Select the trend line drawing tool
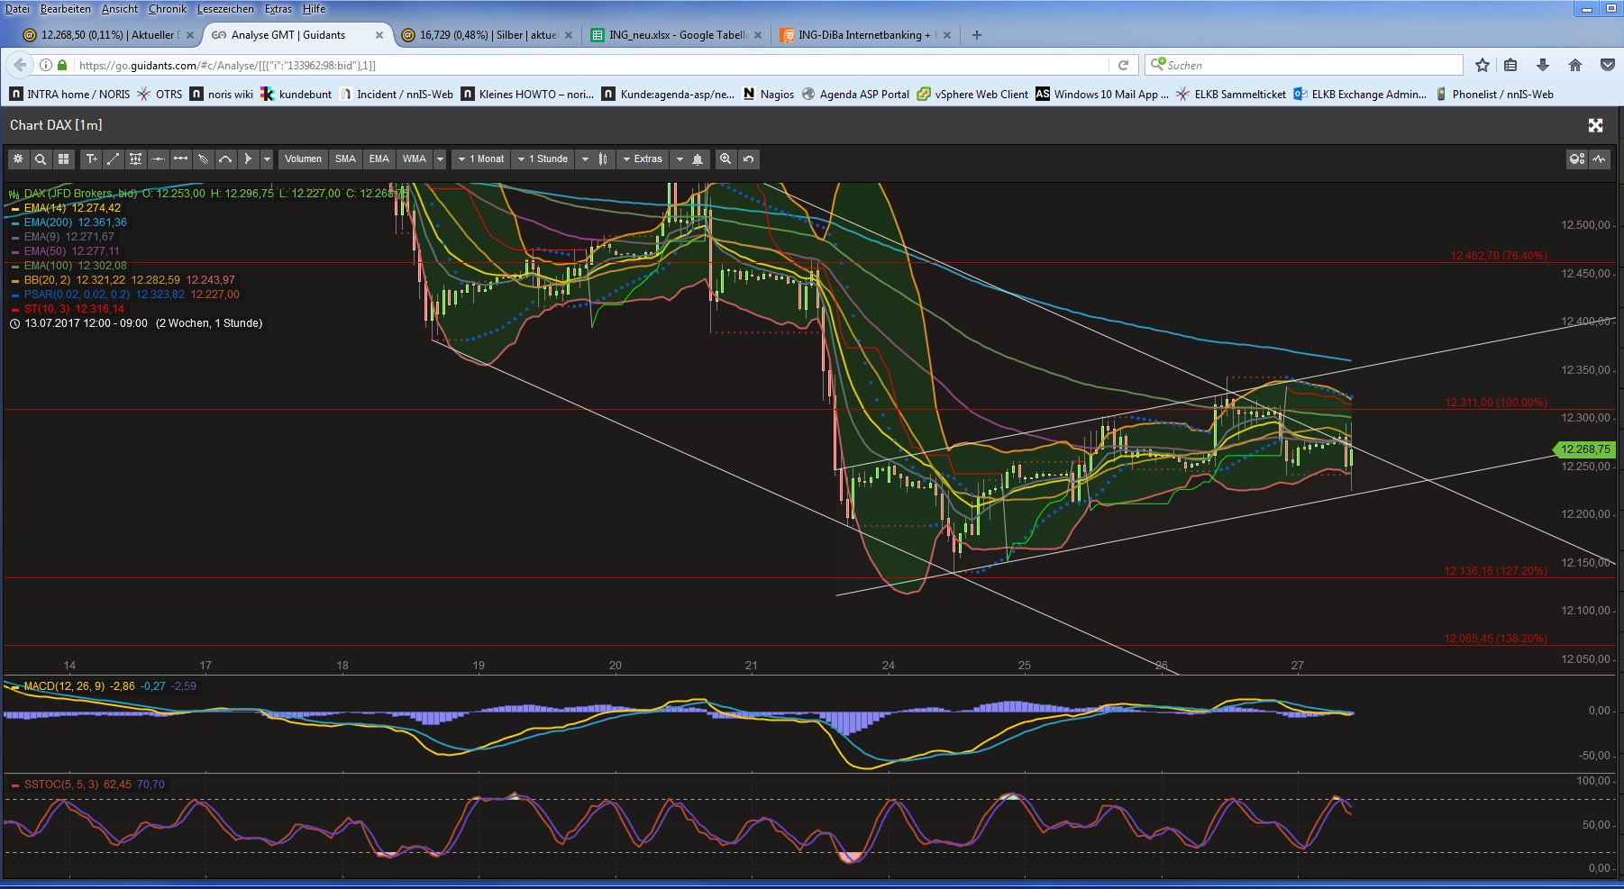 [114, 159]
